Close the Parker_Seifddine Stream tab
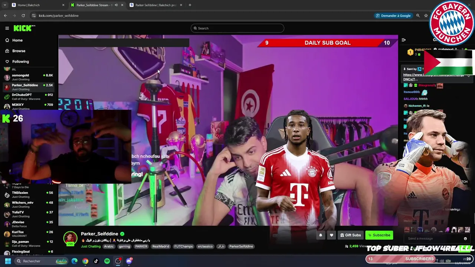This screenshot has width=475, height=267. pos(122,5)
